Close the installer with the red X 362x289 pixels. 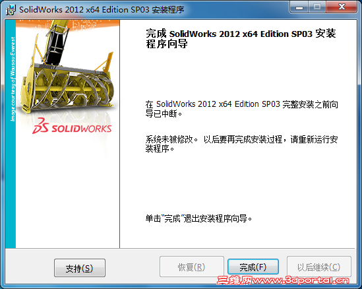342,7
